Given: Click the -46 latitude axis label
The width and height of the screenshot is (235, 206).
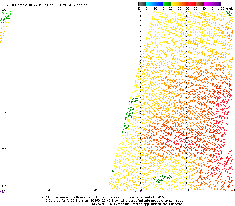Looking at the screenshot, I should click(3, 112).
